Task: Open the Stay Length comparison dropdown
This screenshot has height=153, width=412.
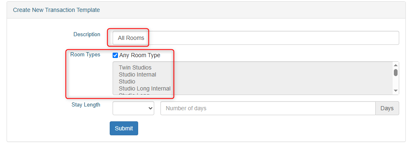Action: 133,108
